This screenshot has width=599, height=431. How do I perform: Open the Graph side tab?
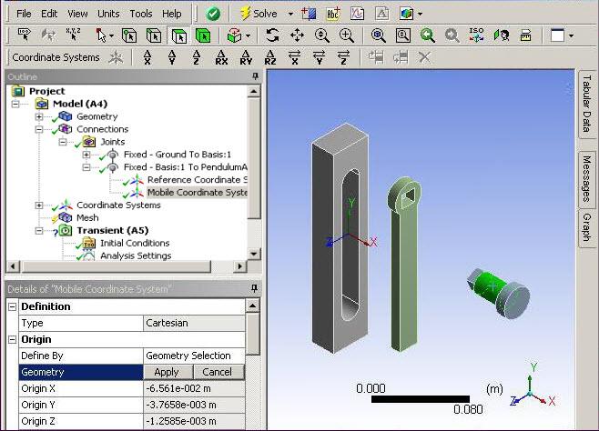pos(587,227)
